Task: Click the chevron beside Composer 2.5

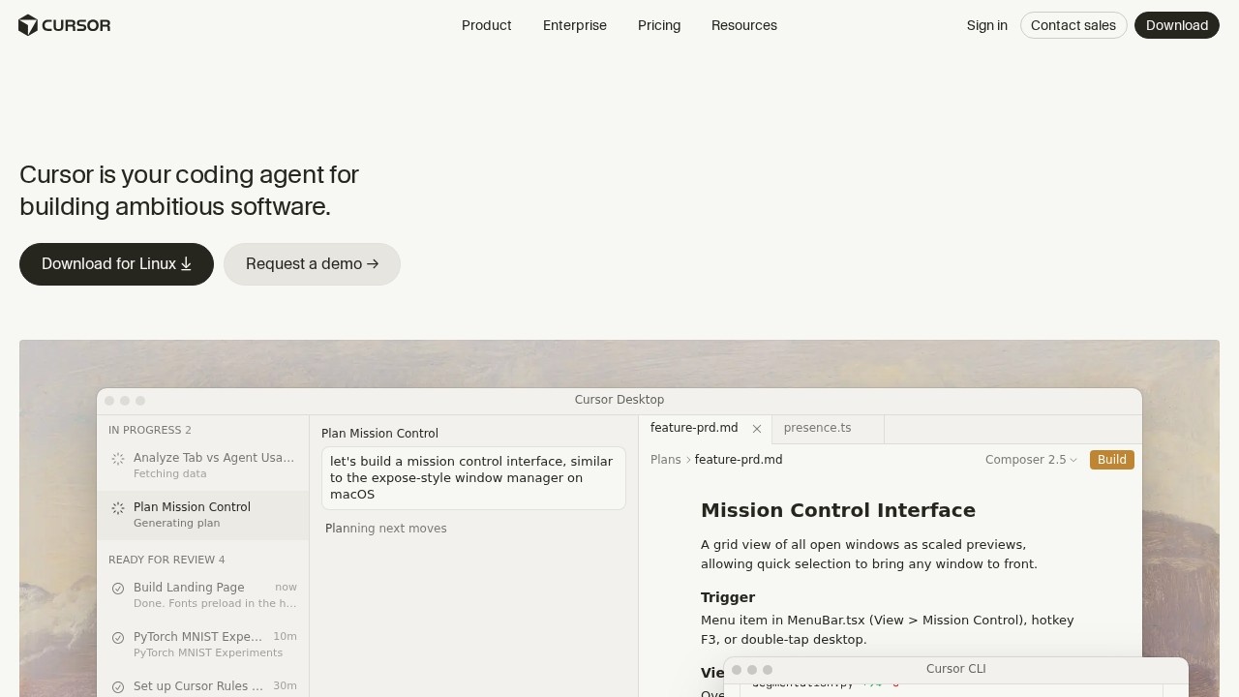Action: pos(1073,461)
